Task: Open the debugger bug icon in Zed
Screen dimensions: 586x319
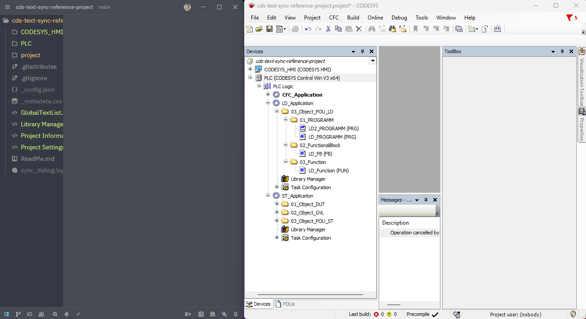Action: coord(213,314)
